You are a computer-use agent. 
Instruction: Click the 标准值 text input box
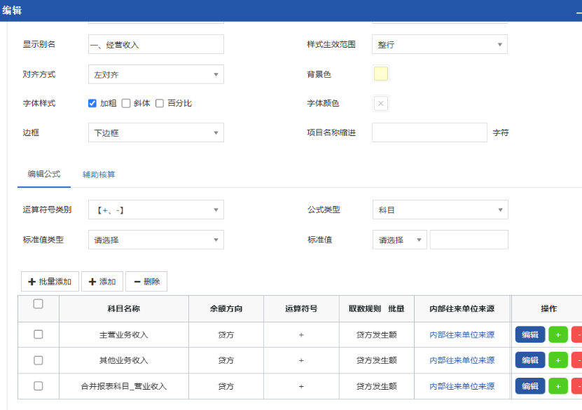pyautogui.click(x=469, y=240)
